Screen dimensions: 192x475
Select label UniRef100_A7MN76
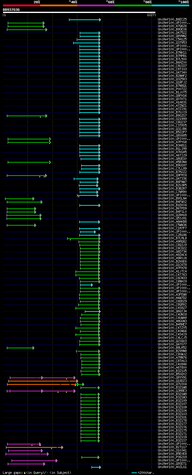tap(172, 358)
